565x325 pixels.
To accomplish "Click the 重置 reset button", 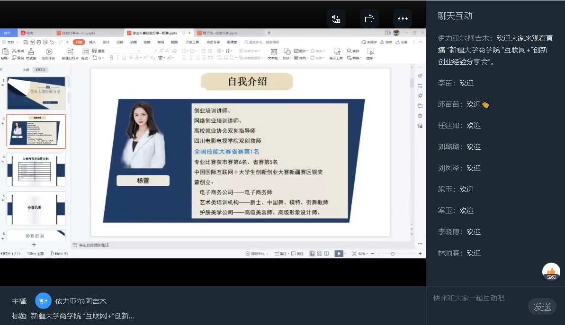I will (x=99, y=51).
